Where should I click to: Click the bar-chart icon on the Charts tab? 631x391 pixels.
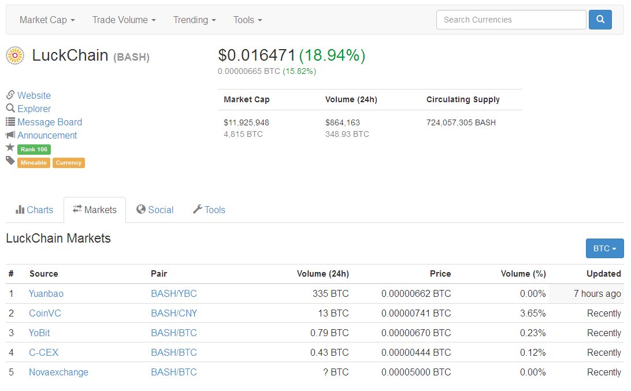(20, 210)
